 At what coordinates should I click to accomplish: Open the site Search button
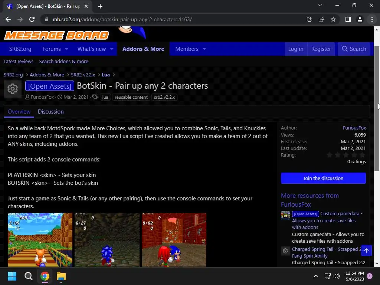[x=354, y=49]
